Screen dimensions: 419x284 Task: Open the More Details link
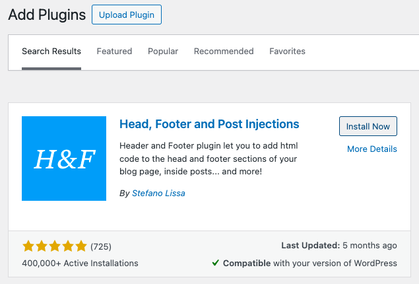(372, 149)
